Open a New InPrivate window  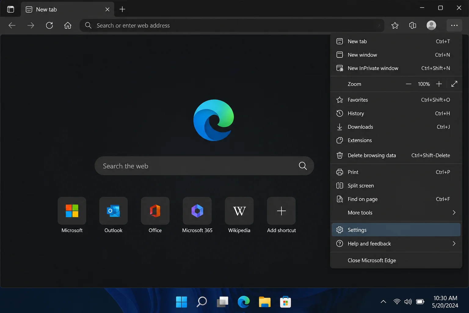[396, 68]
